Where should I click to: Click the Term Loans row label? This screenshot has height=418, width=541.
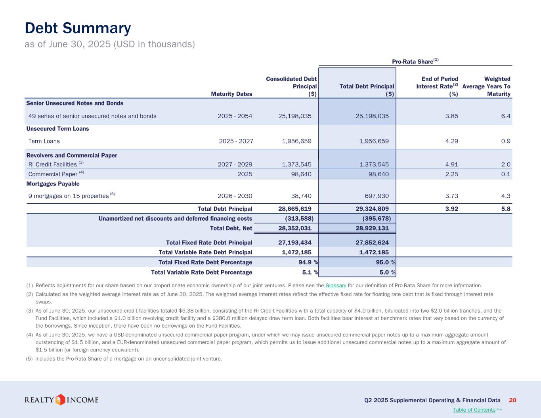coord(44,141)
